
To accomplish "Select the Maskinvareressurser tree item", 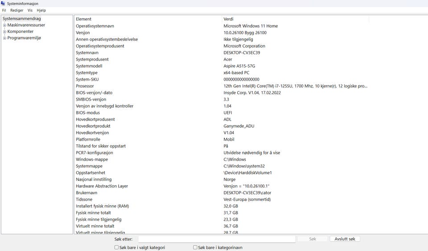I will click(26, 25).
